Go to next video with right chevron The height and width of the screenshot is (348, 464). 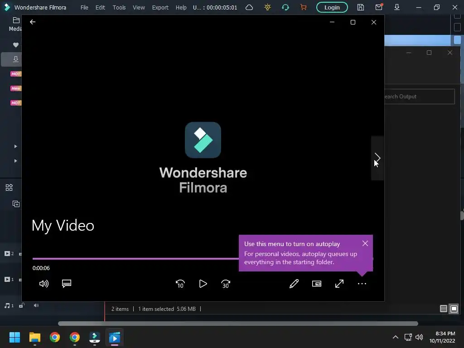377,158
